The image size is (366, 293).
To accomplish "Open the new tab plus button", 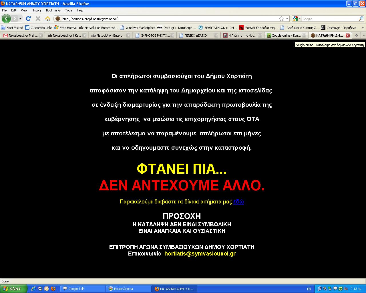I will point(356,35).
